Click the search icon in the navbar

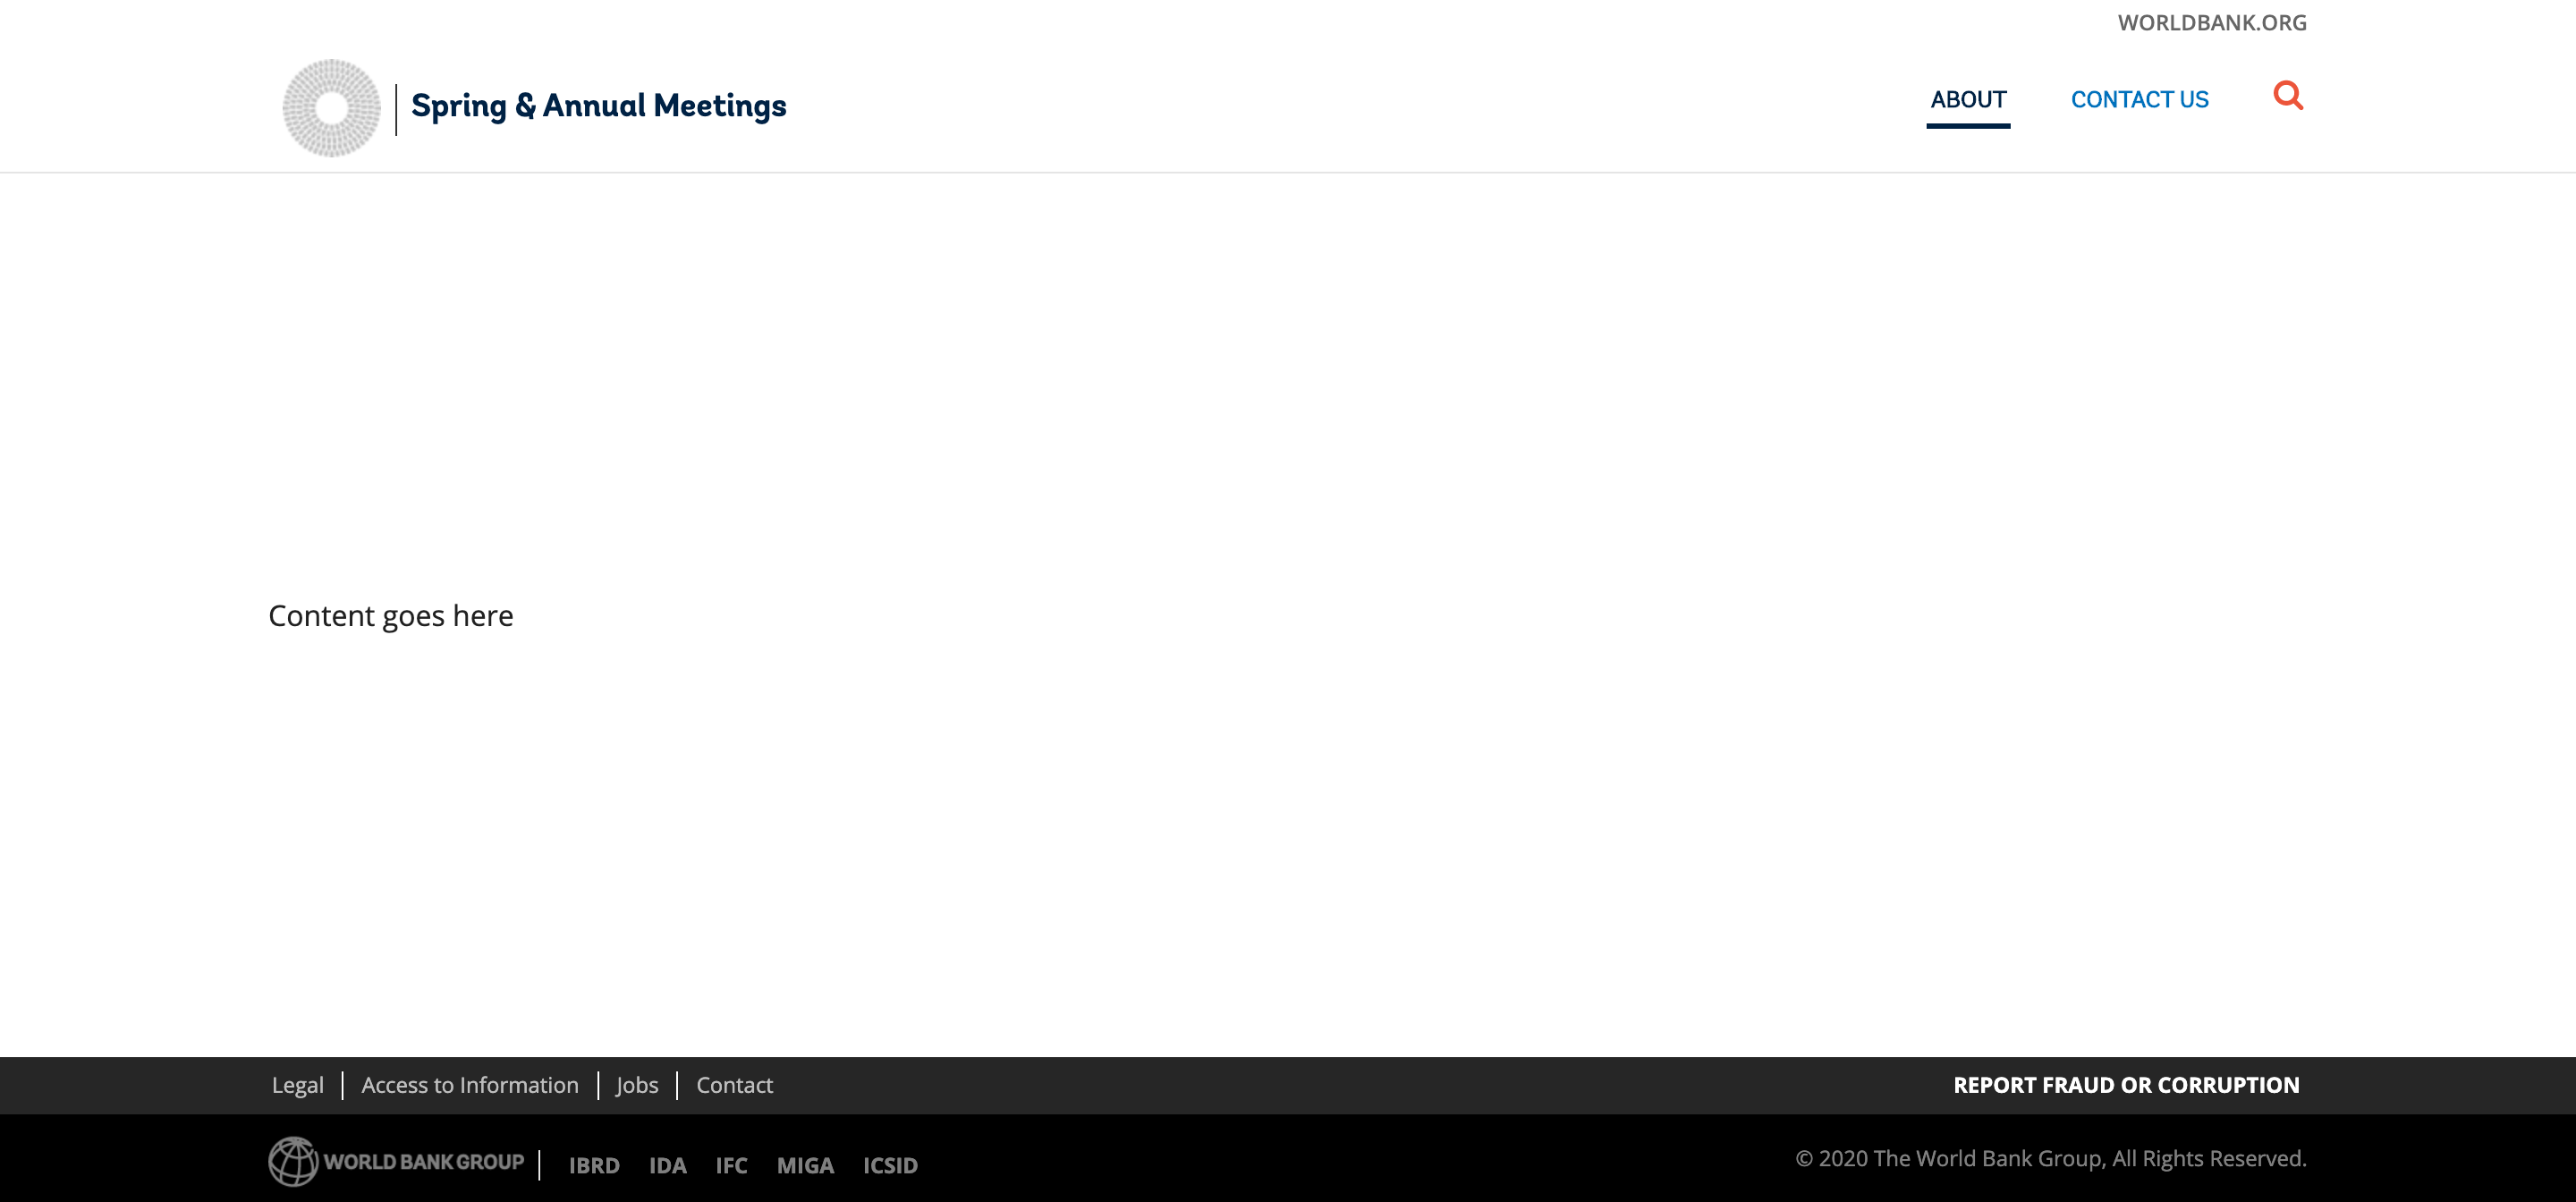pos(2289,97)
